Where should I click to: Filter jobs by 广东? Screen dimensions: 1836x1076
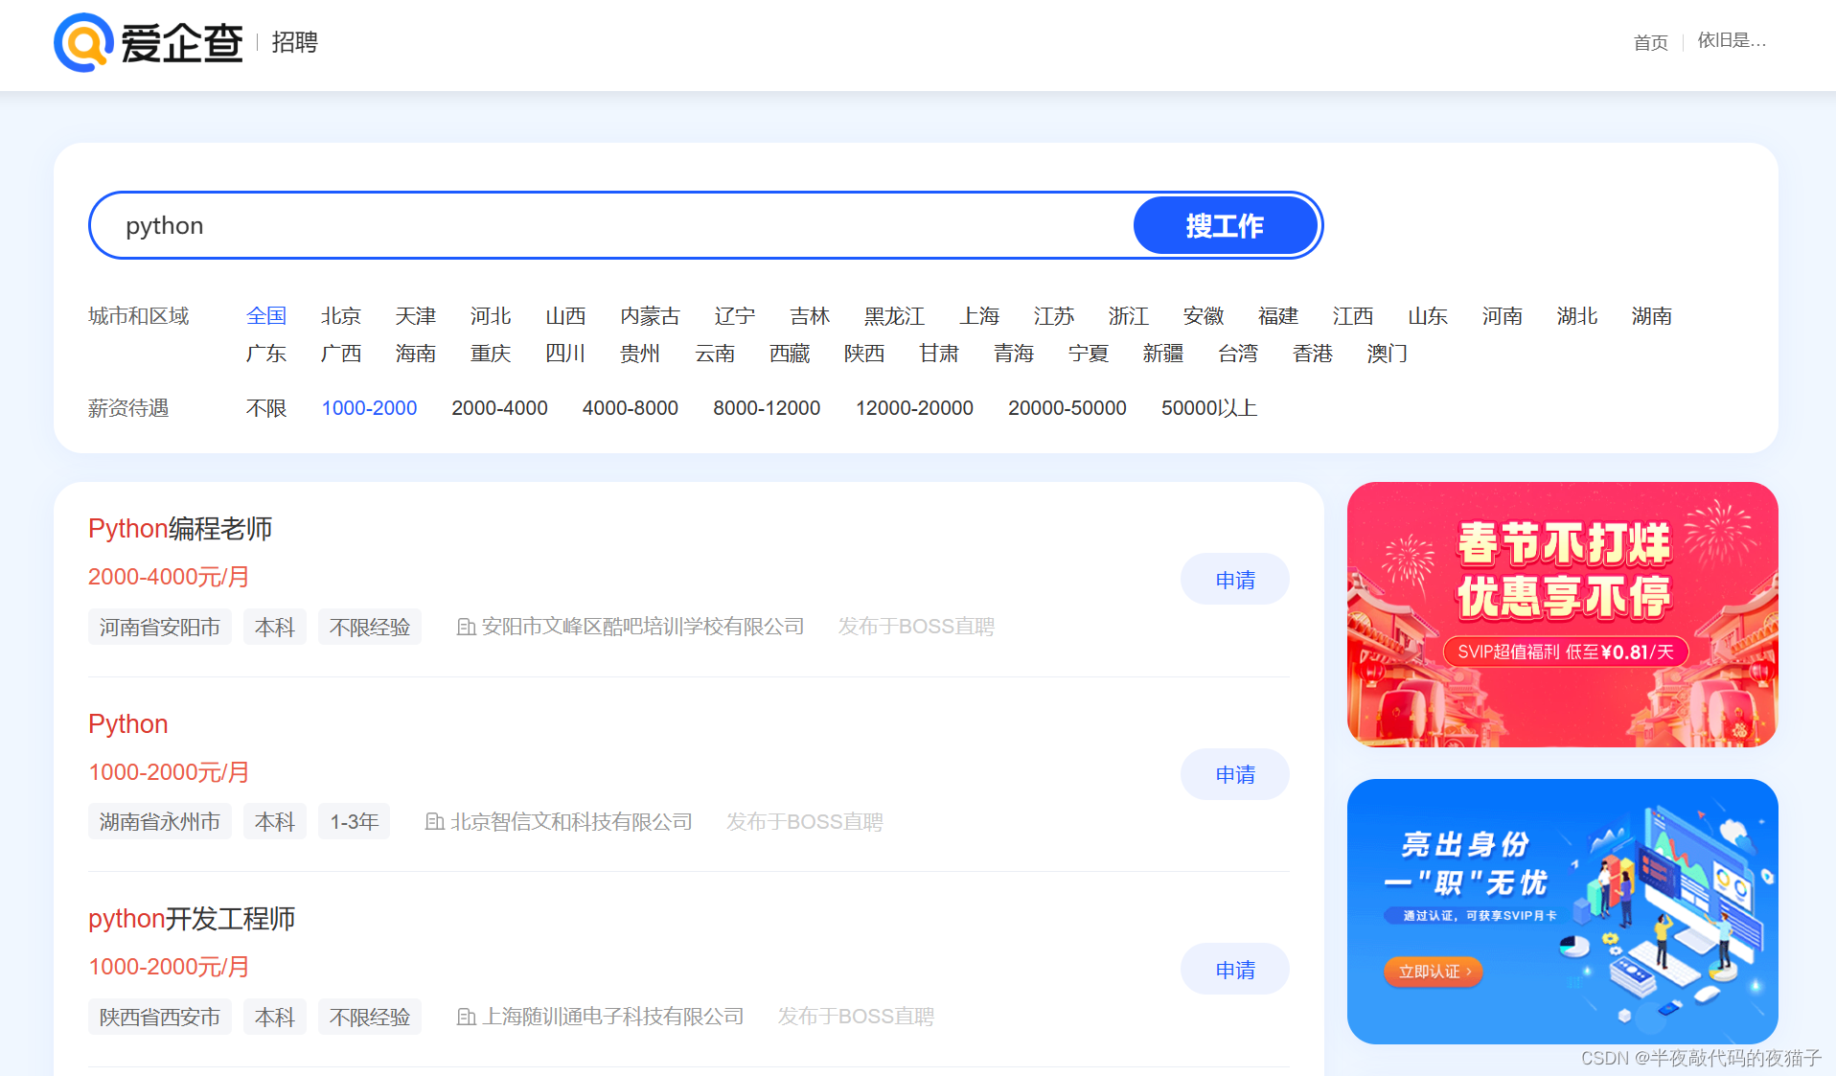(x=266, y=354)
